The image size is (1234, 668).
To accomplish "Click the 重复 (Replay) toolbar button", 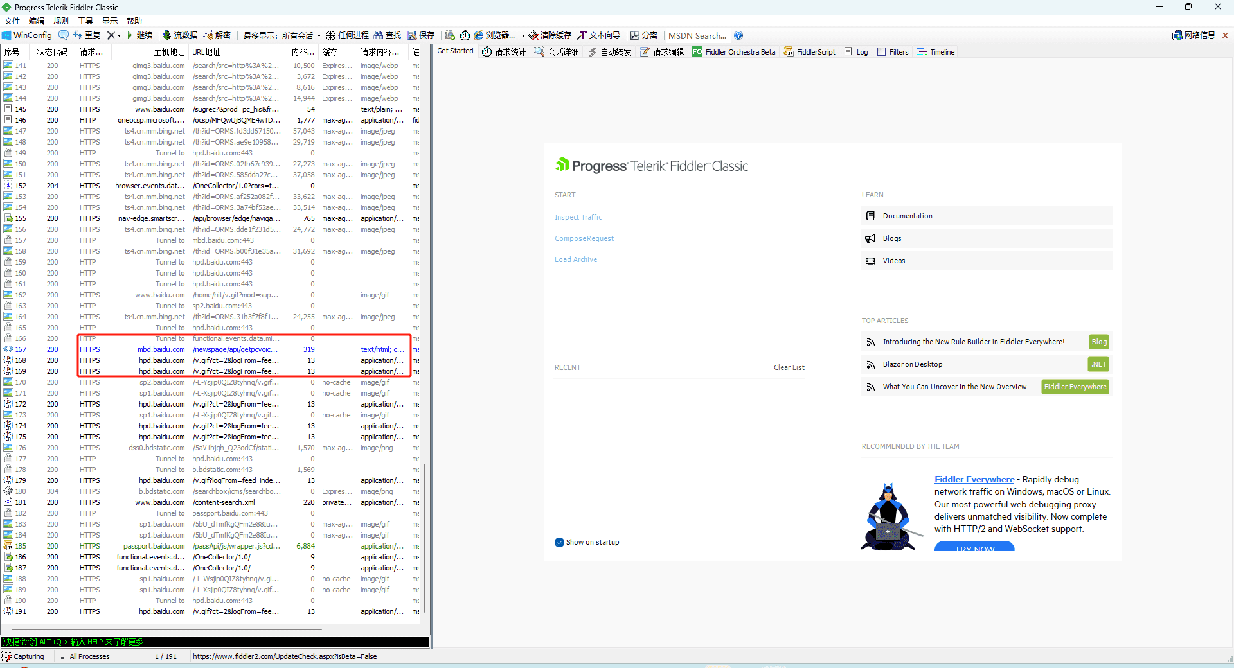I will tap(87, 35).
